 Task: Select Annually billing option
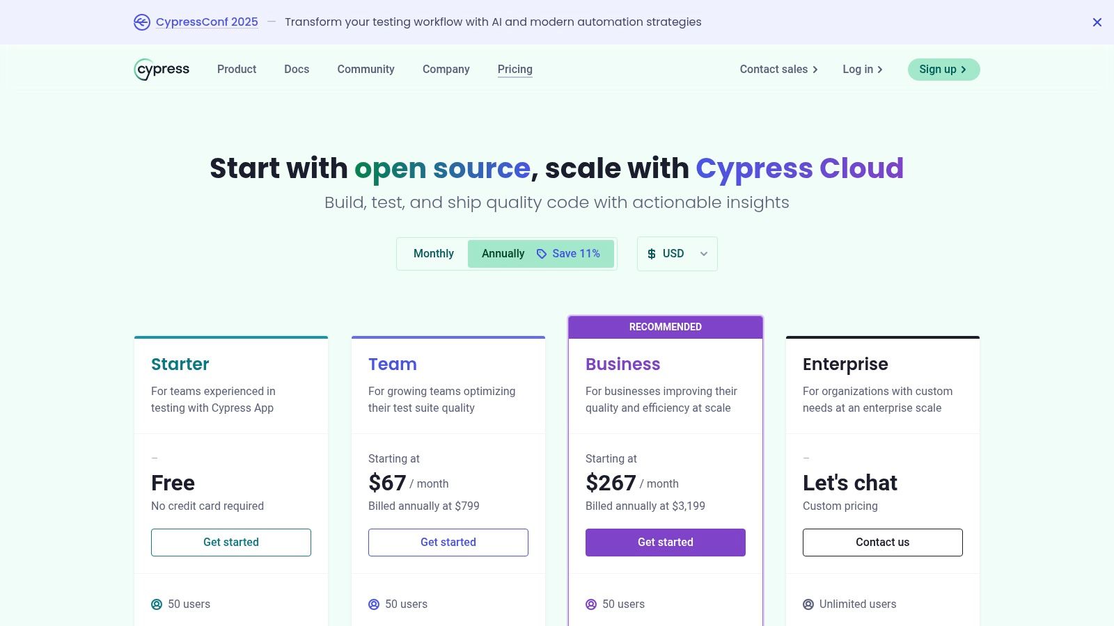pyautogui.click(x=503, y=254)
